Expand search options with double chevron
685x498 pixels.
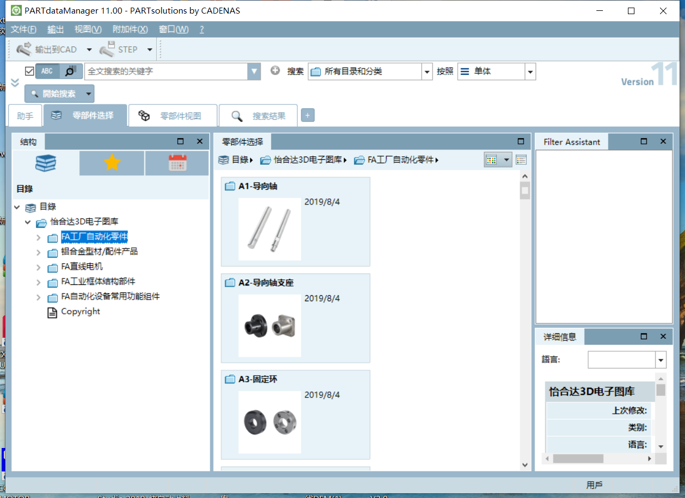[x=15, y=83]
